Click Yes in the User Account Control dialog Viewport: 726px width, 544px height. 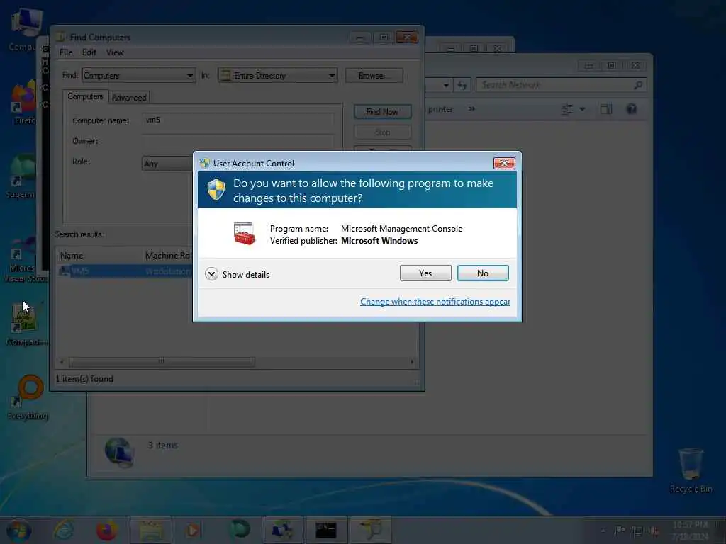click(x=425, y=273)
